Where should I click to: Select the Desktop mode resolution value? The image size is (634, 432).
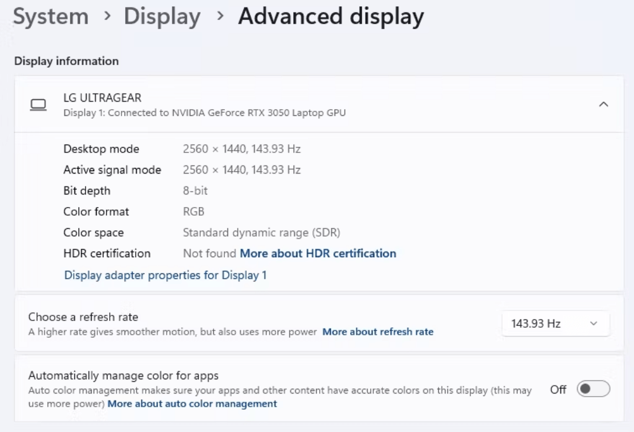242,149
